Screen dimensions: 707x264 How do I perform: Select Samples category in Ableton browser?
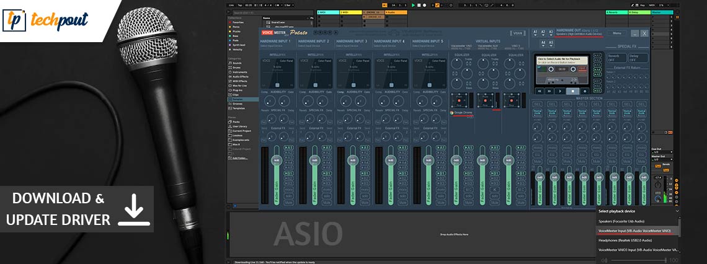[242, 99]
